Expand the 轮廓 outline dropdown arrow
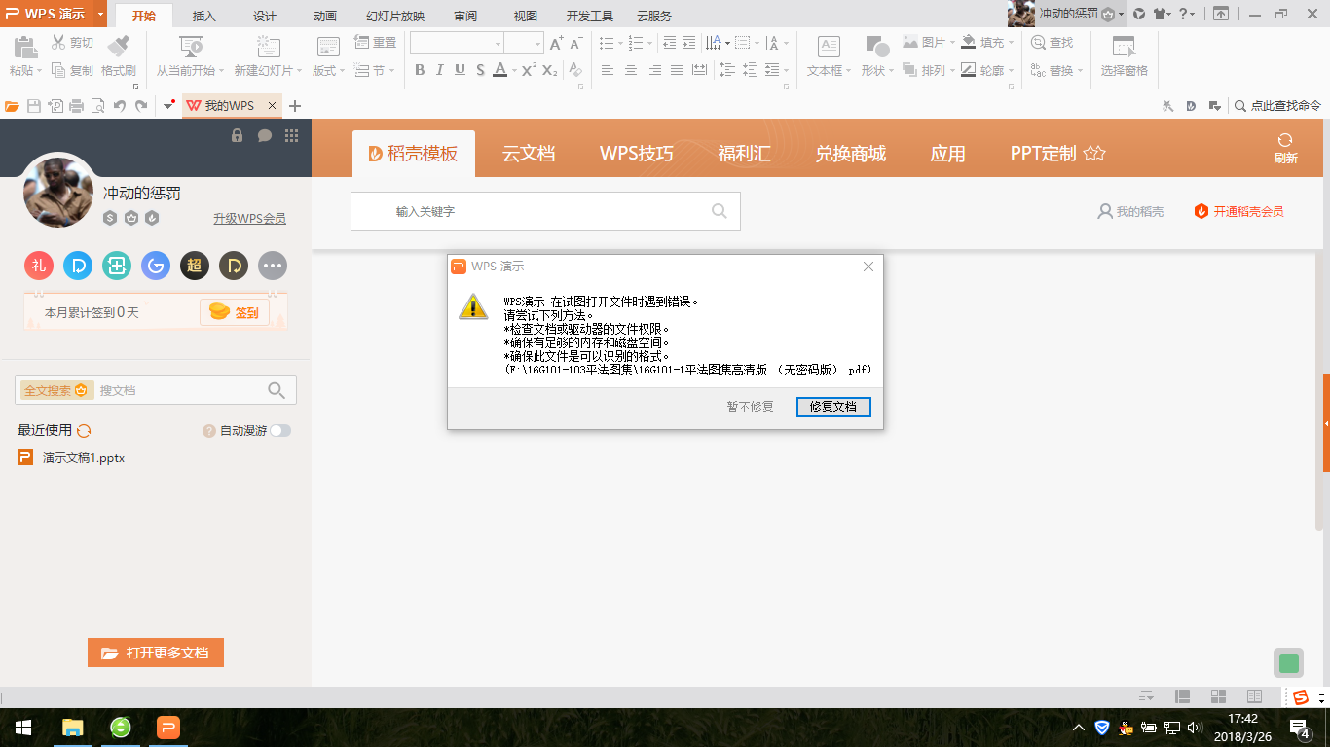Image resolution: width=1330 pixels, height=747 pixels. (x=1012, y=71)
